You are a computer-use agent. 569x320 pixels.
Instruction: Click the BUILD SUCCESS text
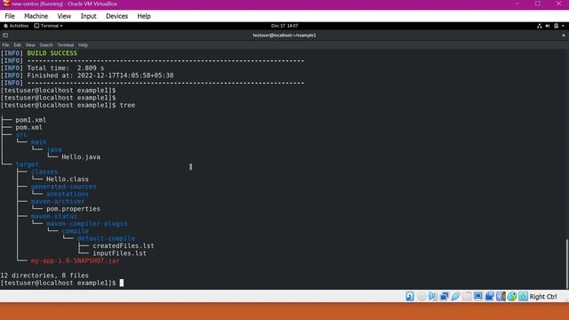(x=52, y=53)
